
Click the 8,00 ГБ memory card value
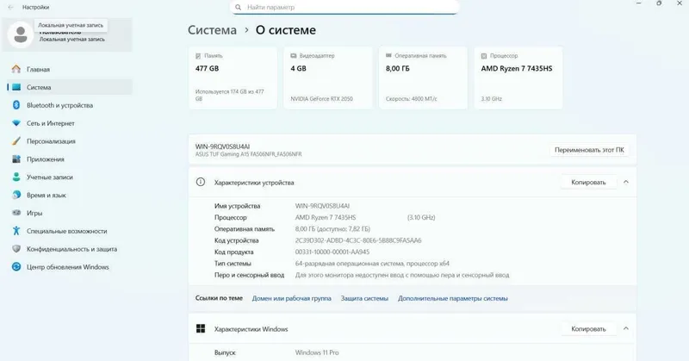coord(398,69)
